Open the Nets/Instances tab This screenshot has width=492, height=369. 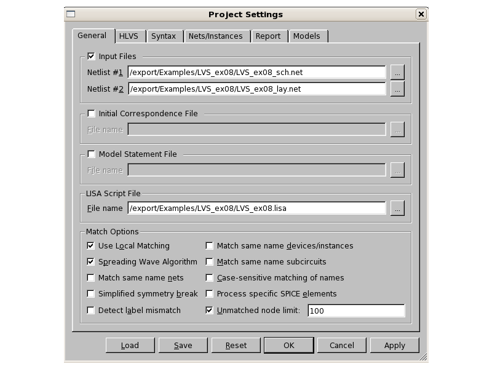click(x=217, y=36)
